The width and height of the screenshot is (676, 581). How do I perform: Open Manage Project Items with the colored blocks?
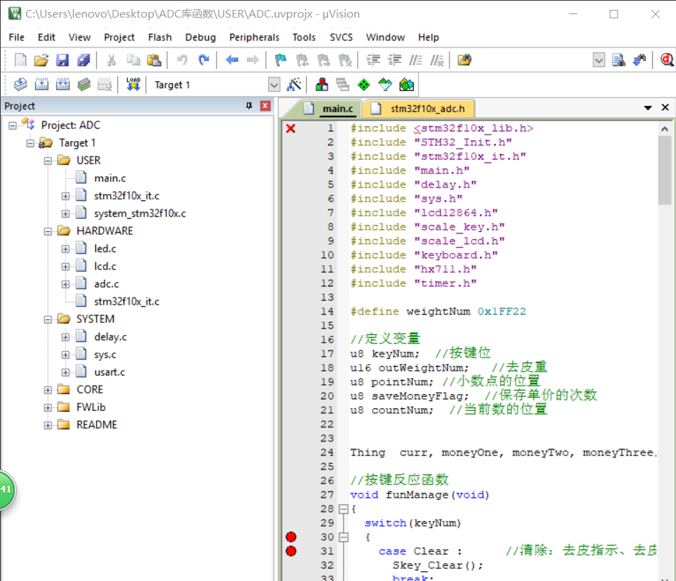point(322,85)
